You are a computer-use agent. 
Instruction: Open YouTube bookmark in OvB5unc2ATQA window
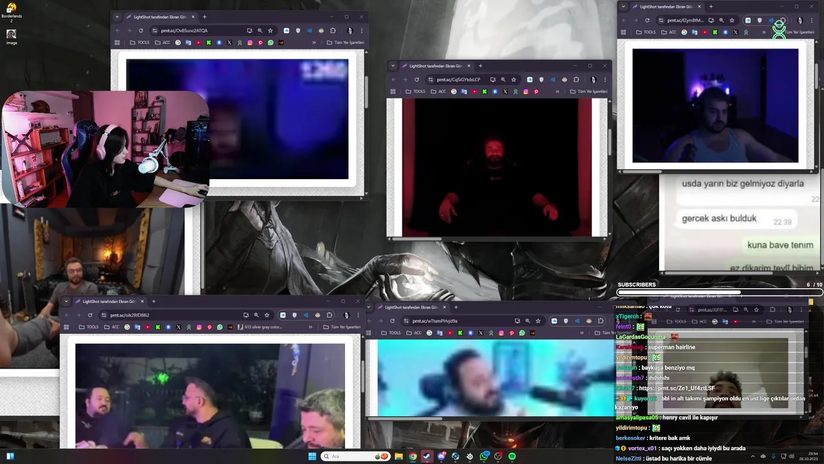pos(198,43)
